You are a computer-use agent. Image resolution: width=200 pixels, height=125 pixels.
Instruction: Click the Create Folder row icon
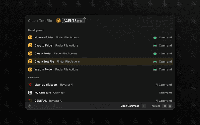[x=30, y=53]
